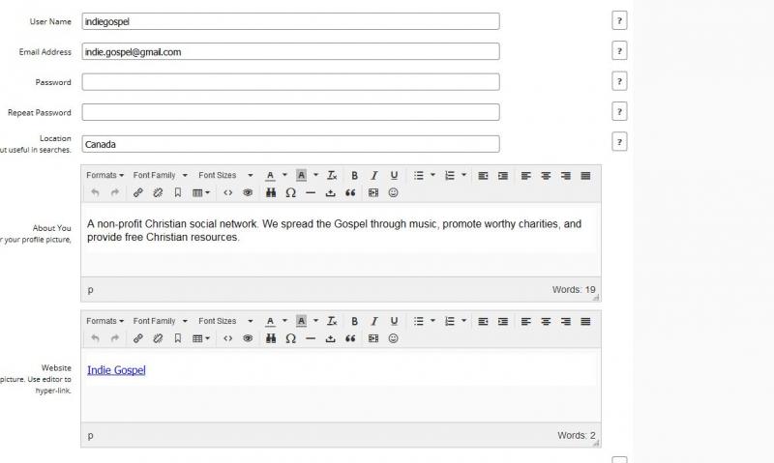This screenshot has width=774, height=463.
Task: Insert horizontal line in About You editor
Action: click(x=311, y=192)
